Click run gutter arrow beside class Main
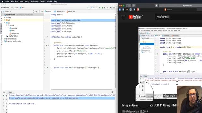This screenshot has width=202, height=113. (x=47, y=37)
